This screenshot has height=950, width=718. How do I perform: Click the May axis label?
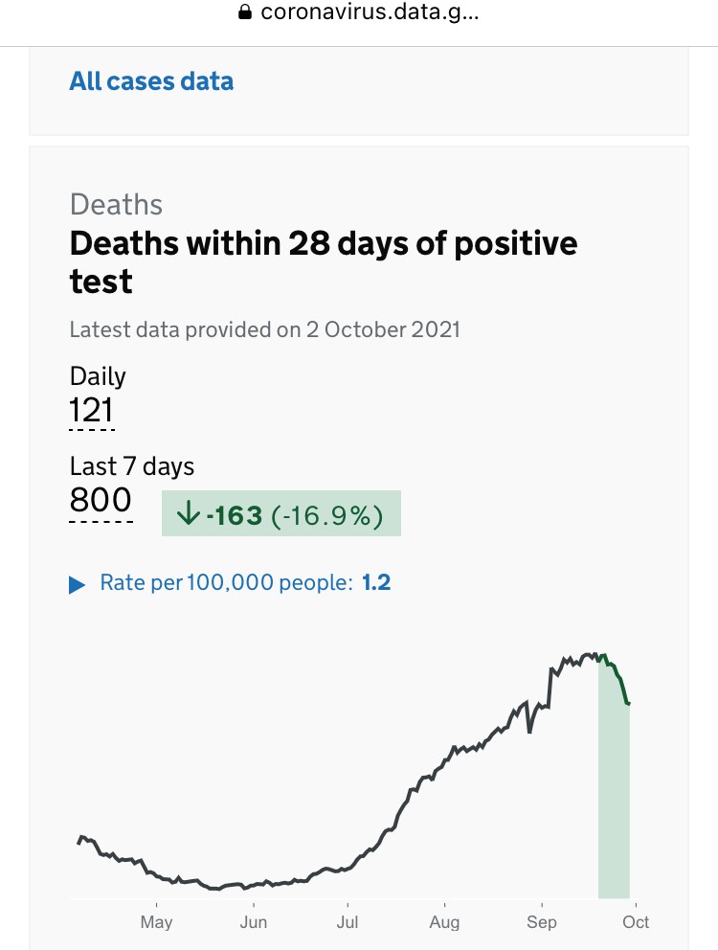tap(156, 922)
